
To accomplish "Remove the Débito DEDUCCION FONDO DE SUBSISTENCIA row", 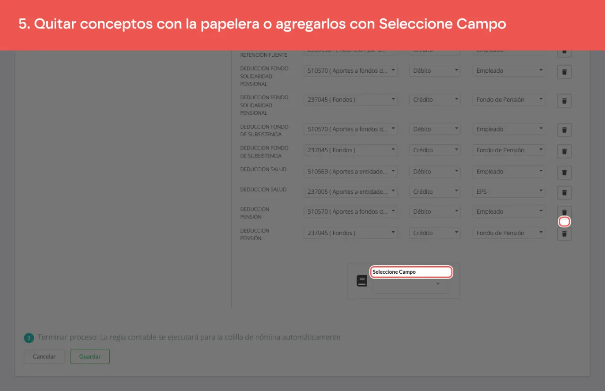I will 564,130.
